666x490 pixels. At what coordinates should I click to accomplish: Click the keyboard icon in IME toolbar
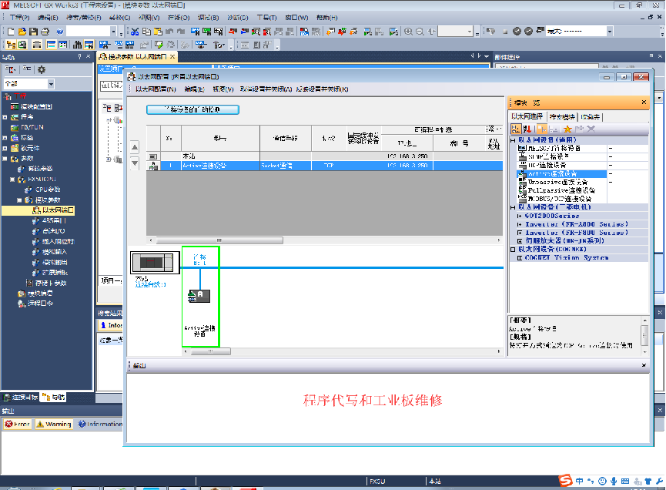point(625,481)
